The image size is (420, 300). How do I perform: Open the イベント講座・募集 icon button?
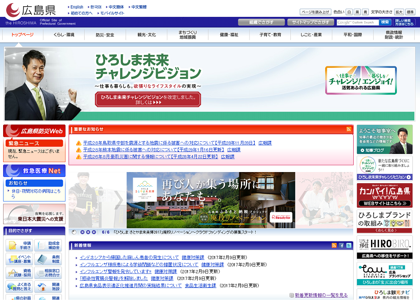tap(19, 259)
